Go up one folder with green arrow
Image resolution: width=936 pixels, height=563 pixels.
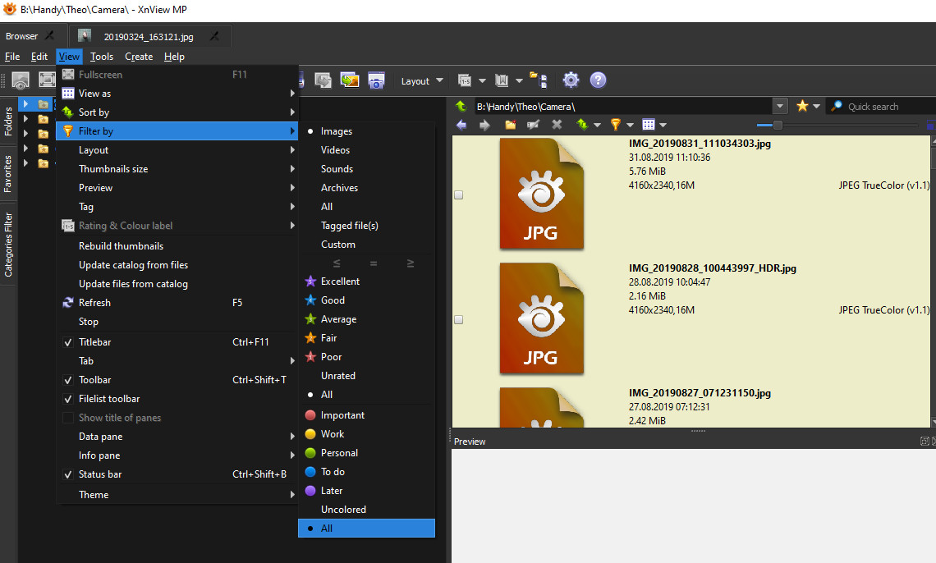(461, 107)
